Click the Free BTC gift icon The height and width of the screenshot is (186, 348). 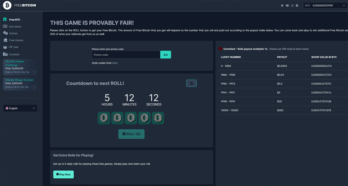pos(5,19)
